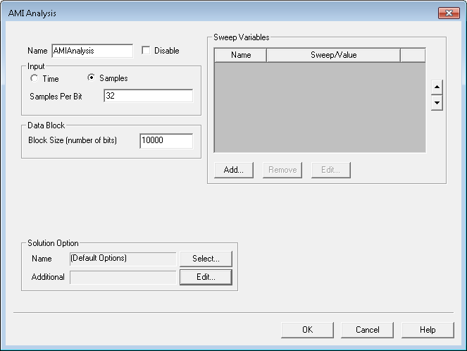Move sweep variable up with arrow button
467x351 pixels.
click(437, 87)
